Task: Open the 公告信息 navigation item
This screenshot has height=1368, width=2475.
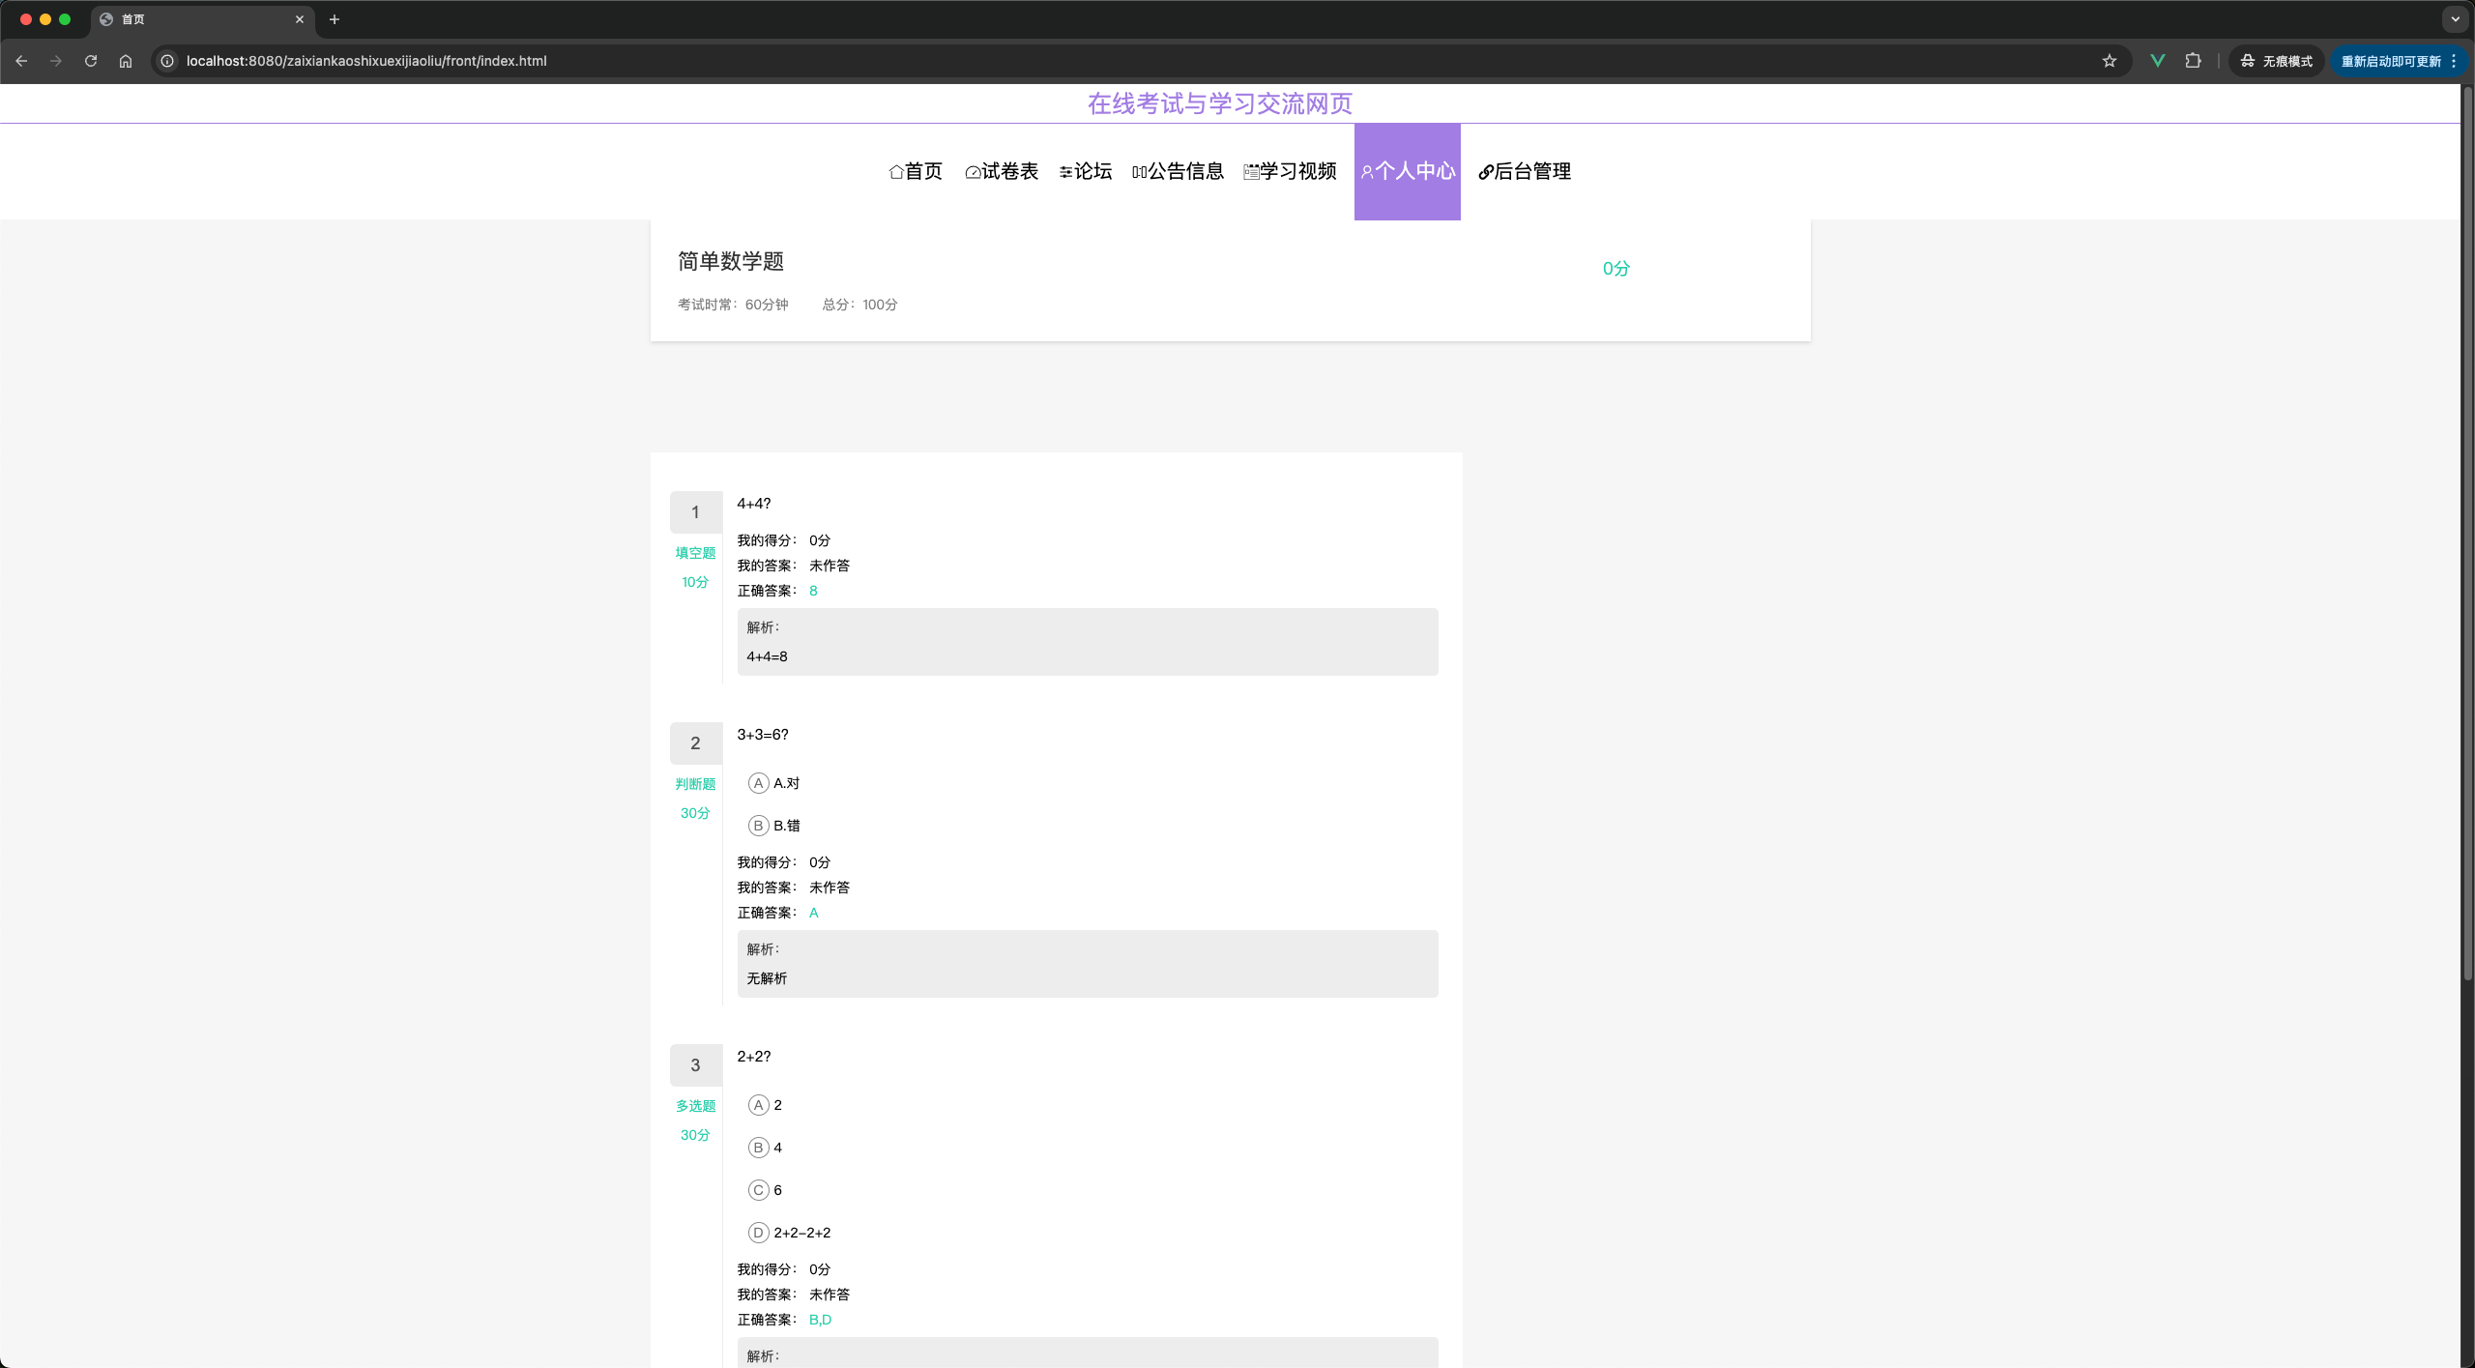Action: pos(1178,171)
